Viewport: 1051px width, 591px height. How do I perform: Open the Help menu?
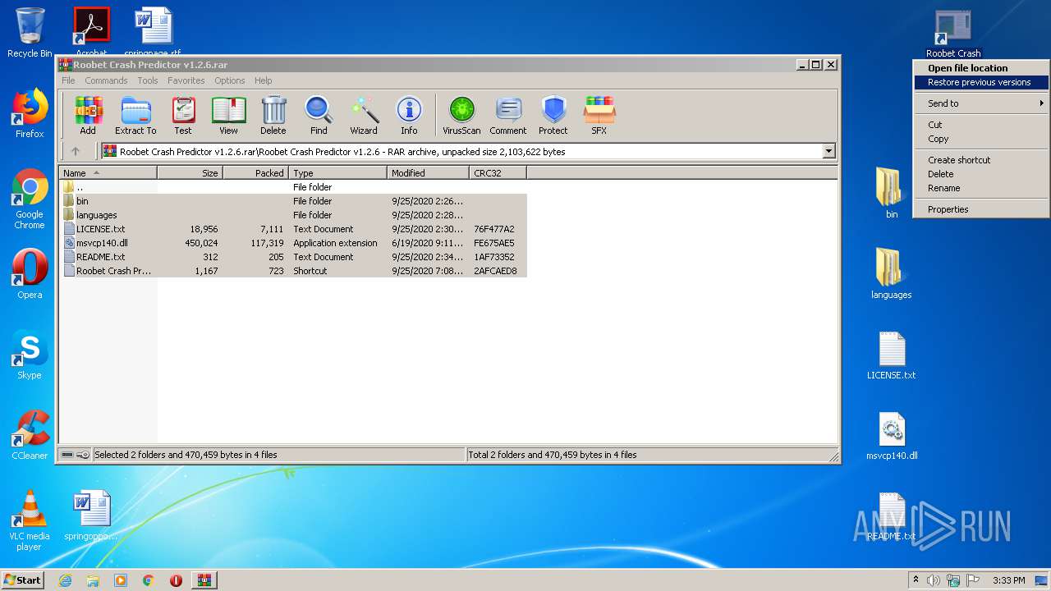coord(263,80)
